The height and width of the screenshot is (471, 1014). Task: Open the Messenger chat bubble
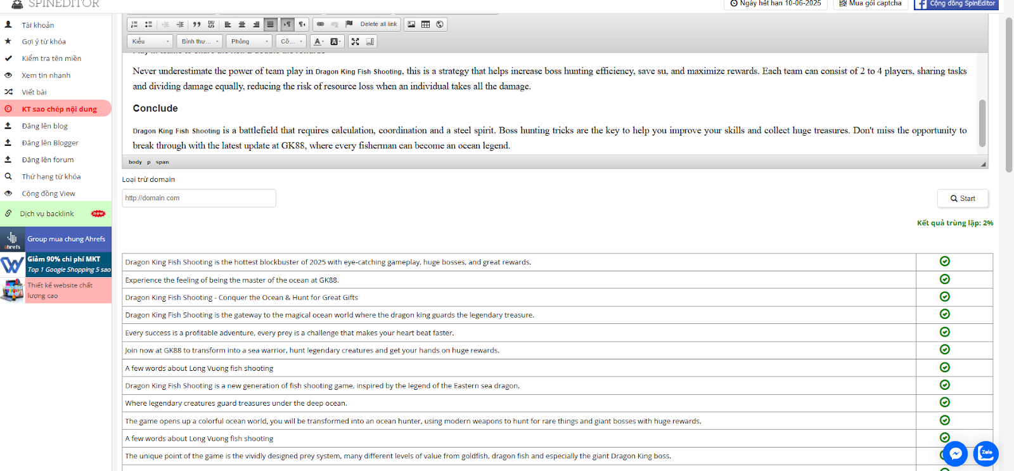[x=955, y=453]
